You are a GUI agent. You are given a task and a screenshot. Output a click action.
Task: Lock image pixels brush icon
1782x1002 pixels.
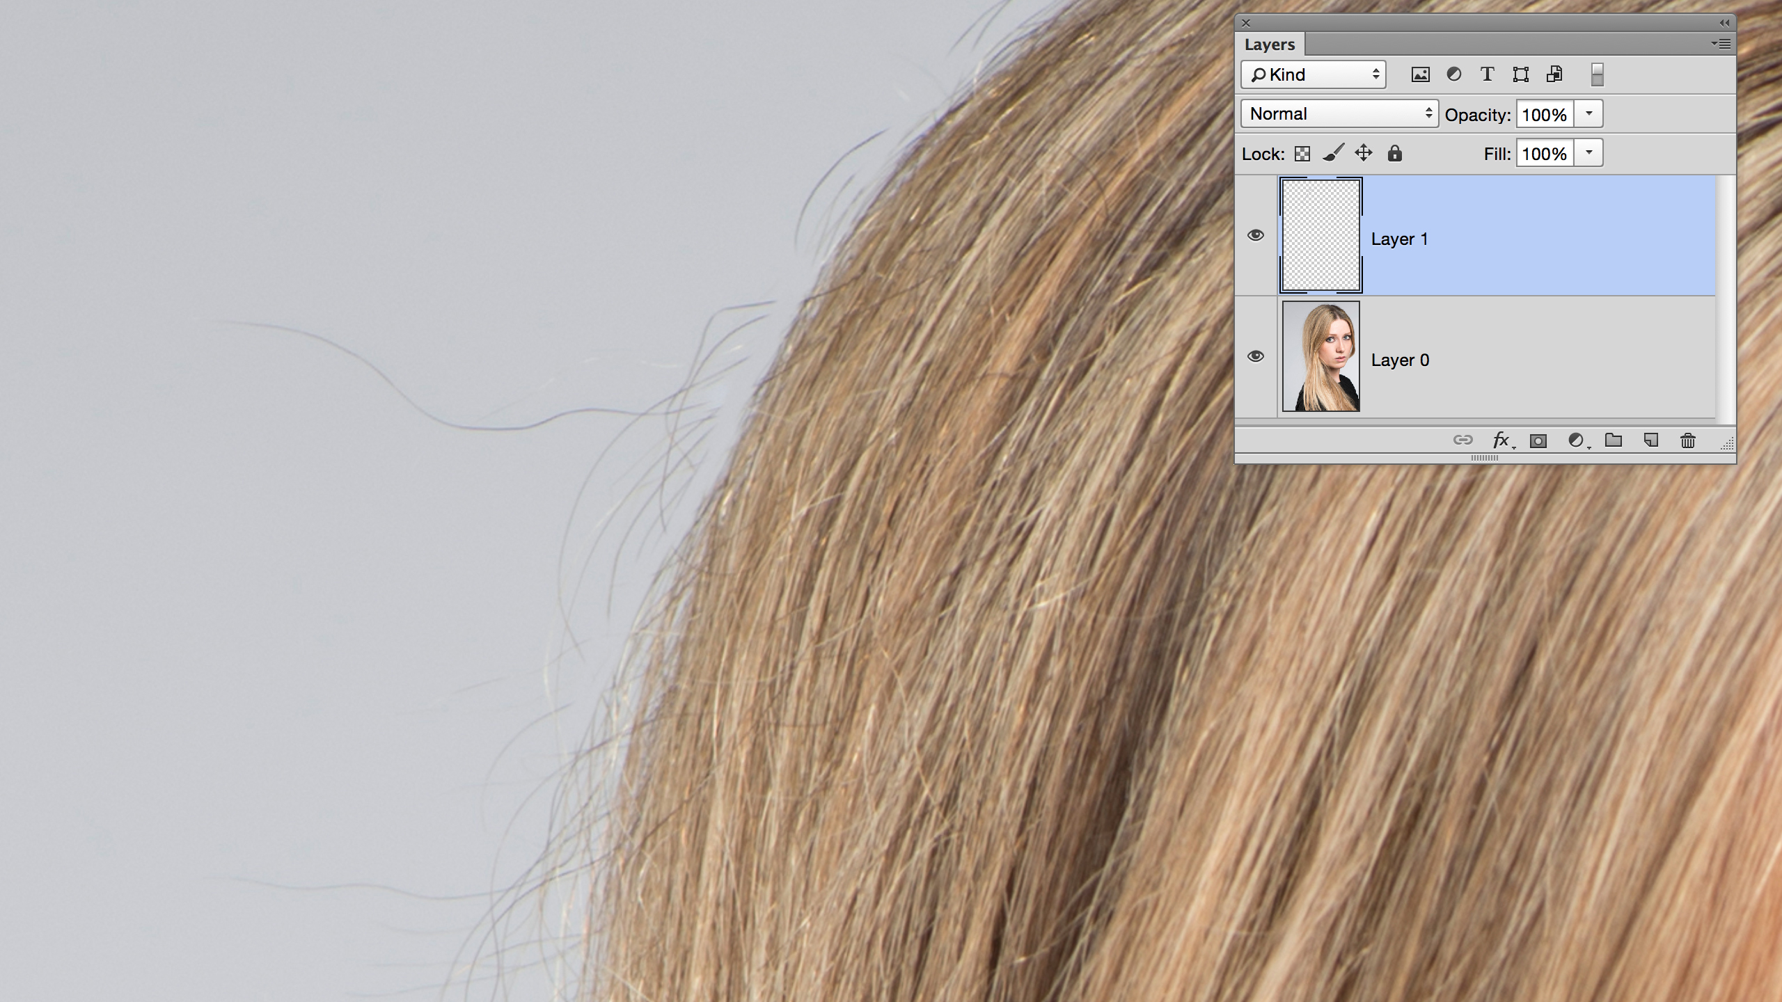pos(1333,152)
